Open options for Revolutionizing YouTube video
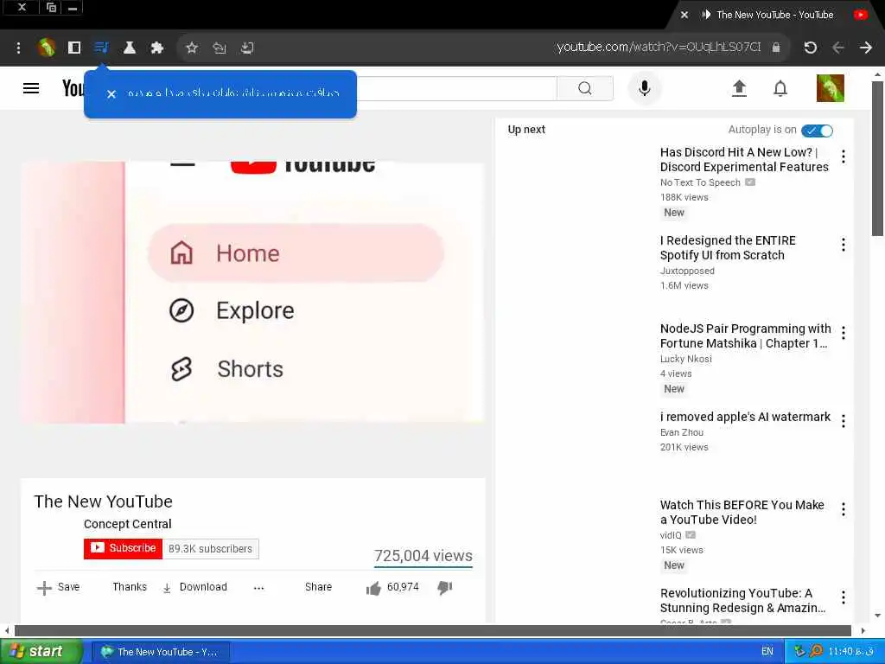Screen dimensions: 885x664 pos(844,598)
